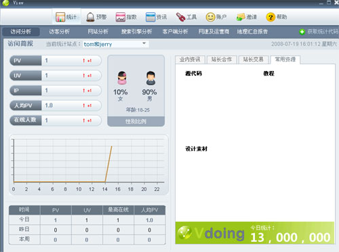Click the green plus 获取统计代码 link
Screen dimensions: 339x252
[x=319, y=32]
